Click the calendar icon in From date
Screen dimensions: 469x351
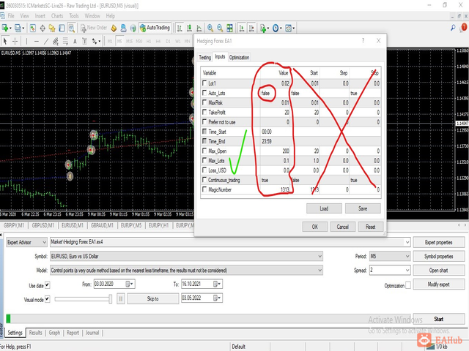(x=128, y=284)
